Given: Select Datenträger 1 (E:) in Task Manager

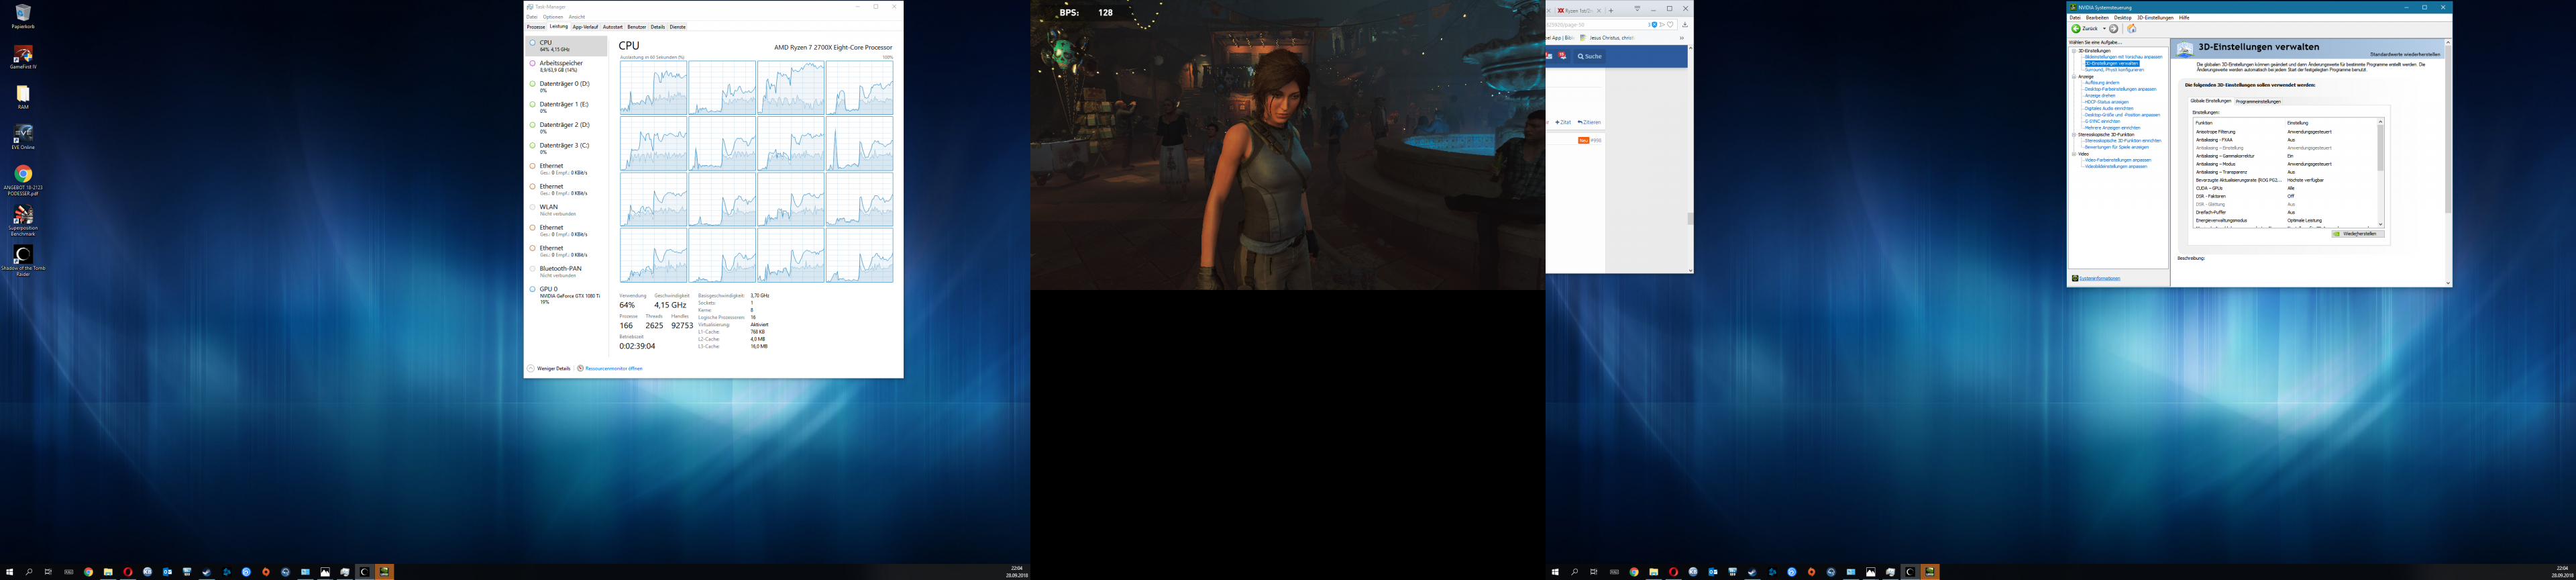Looking at the screenshot, I should click(x=567, y=107).
